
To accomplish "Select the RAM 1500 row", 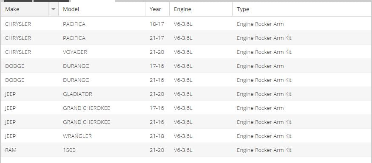I will click(186, 150).
